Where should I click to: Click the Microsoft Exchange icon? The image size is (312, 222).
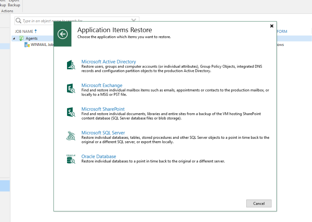71,88
